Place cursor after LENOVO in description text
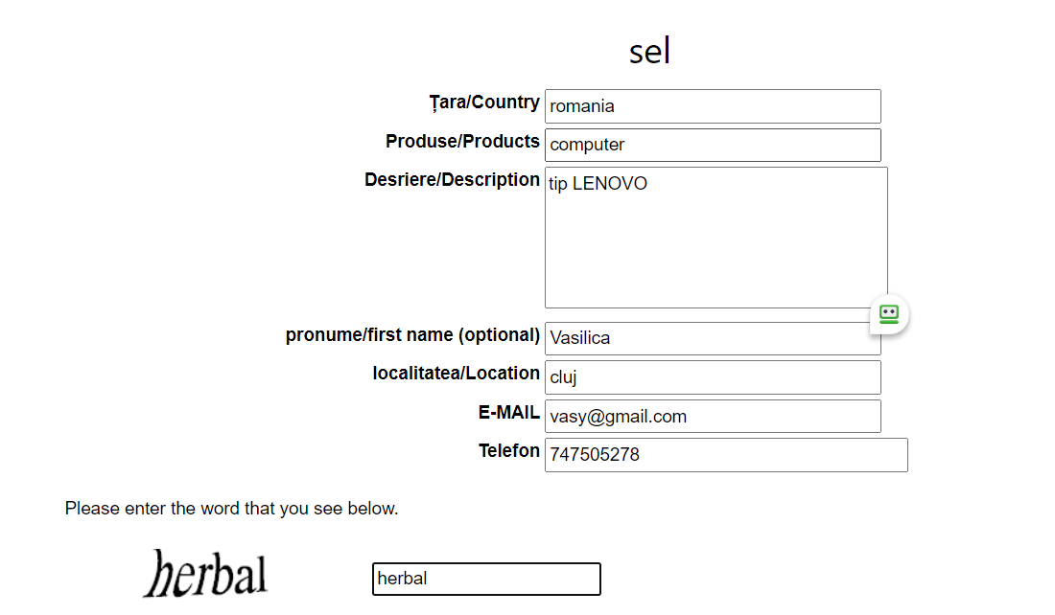 [648, 184]
